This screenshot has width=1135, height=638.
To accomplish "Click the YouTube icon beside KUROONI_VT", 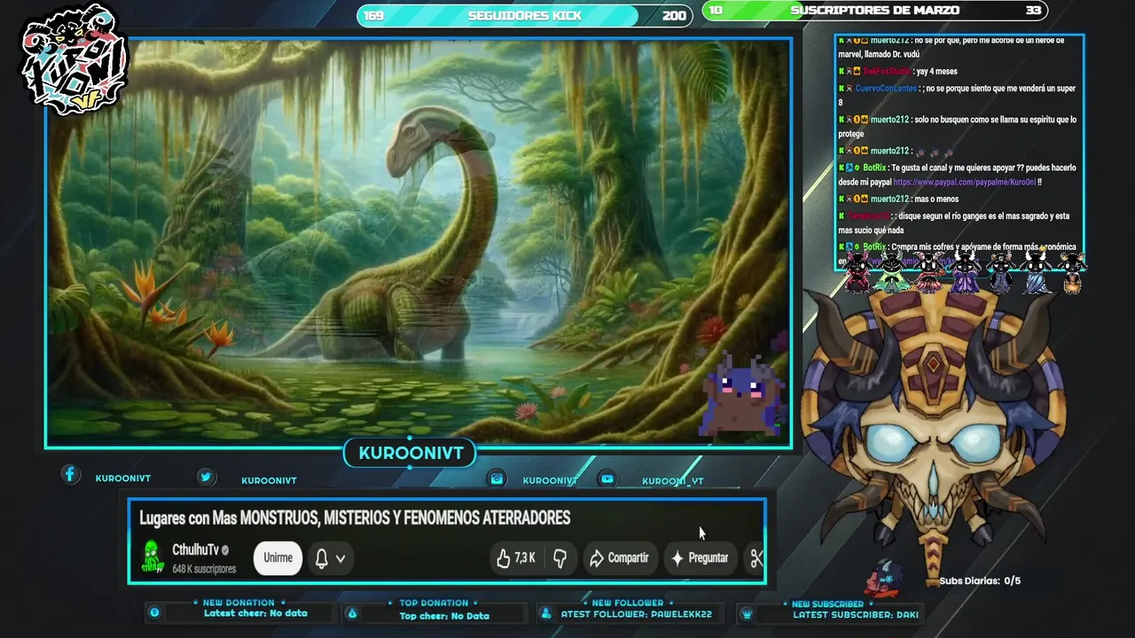I will coord(607,478).
